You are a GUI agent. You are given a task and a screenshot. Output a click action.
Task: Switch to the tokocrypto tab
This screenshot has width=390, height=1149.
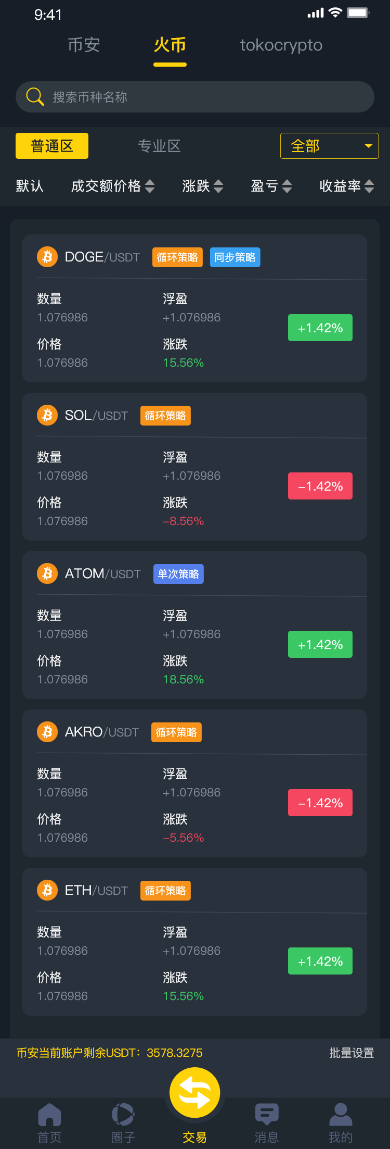281,45
